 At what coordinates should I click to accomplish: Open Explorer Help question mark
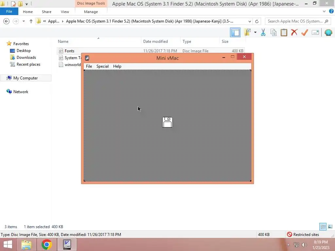(331, 11)
